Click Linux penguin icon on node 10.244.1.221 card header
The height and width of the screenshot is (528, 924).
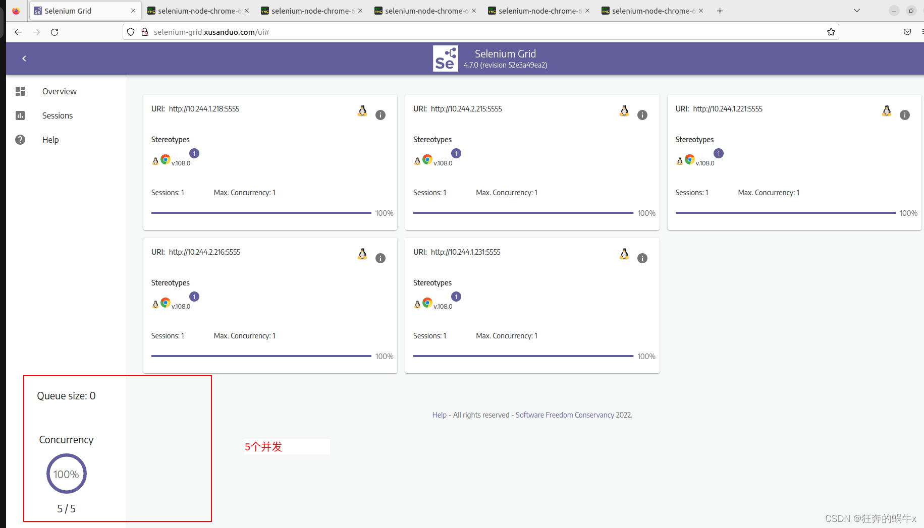coord(887,110)
